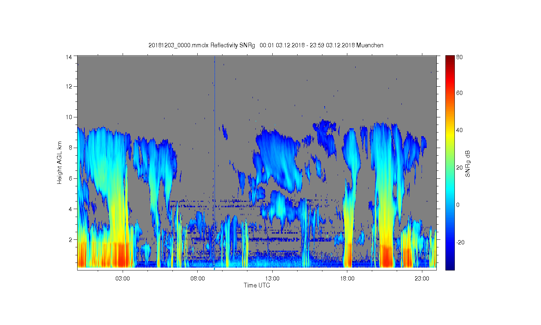Viewport: 541px width, 325px height.
Task: Click the 14 km height tick label
Action: 69,57
